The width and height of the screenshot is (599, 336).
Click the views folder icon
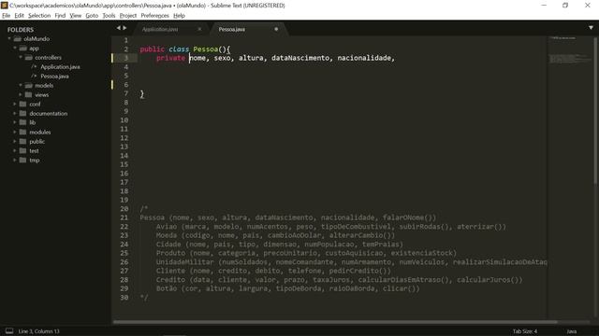click(x=29, y=94)
